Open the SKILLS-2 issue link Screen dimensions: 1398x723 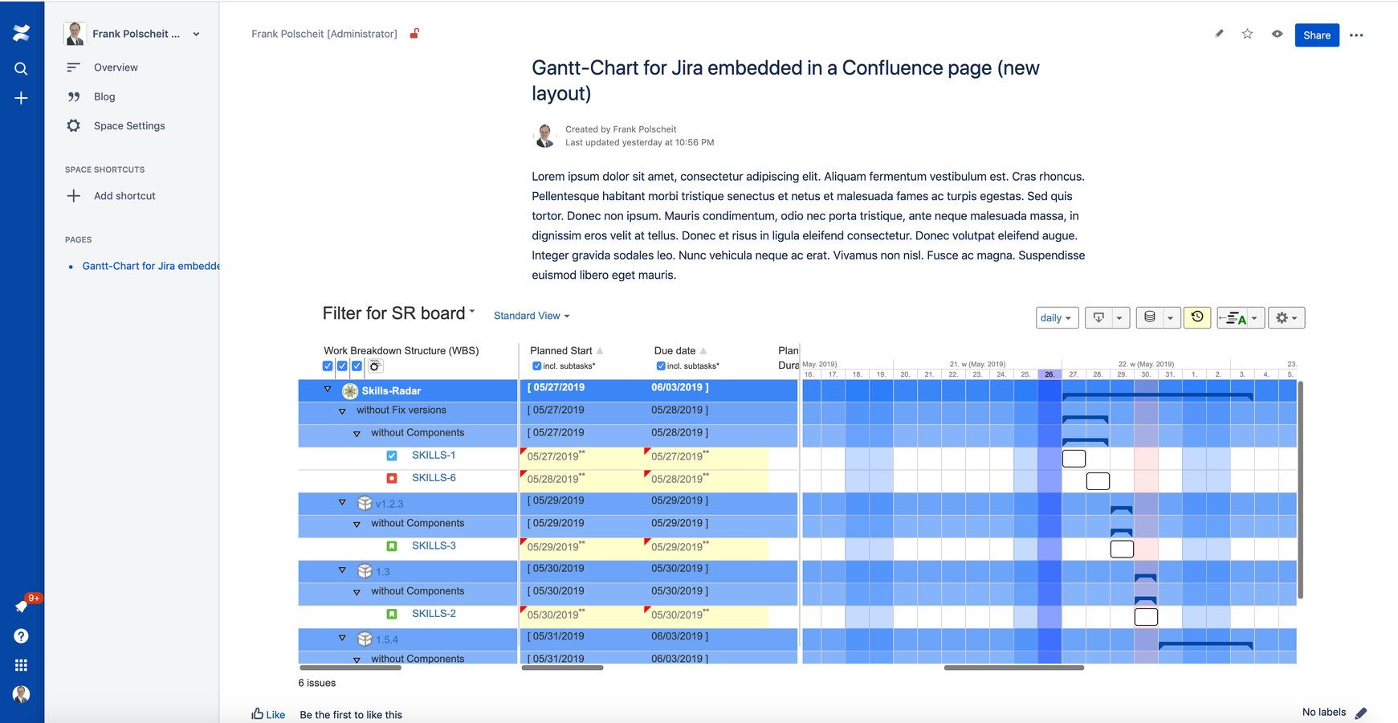pyautogui.click(x=434, y=614)
